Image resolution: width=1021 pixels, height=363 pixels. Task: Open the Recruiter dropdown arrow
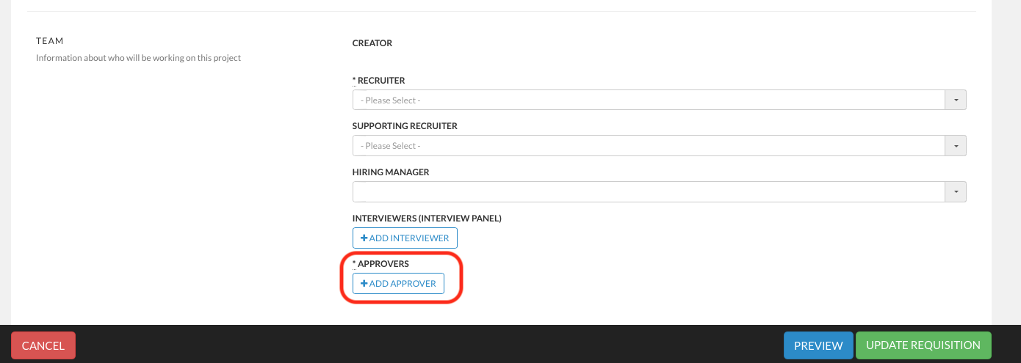point(956,100)
